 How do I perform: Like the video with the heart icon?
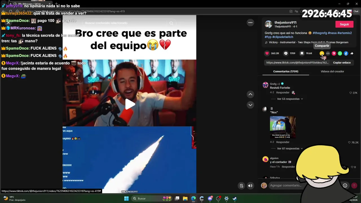pos(267,53)
